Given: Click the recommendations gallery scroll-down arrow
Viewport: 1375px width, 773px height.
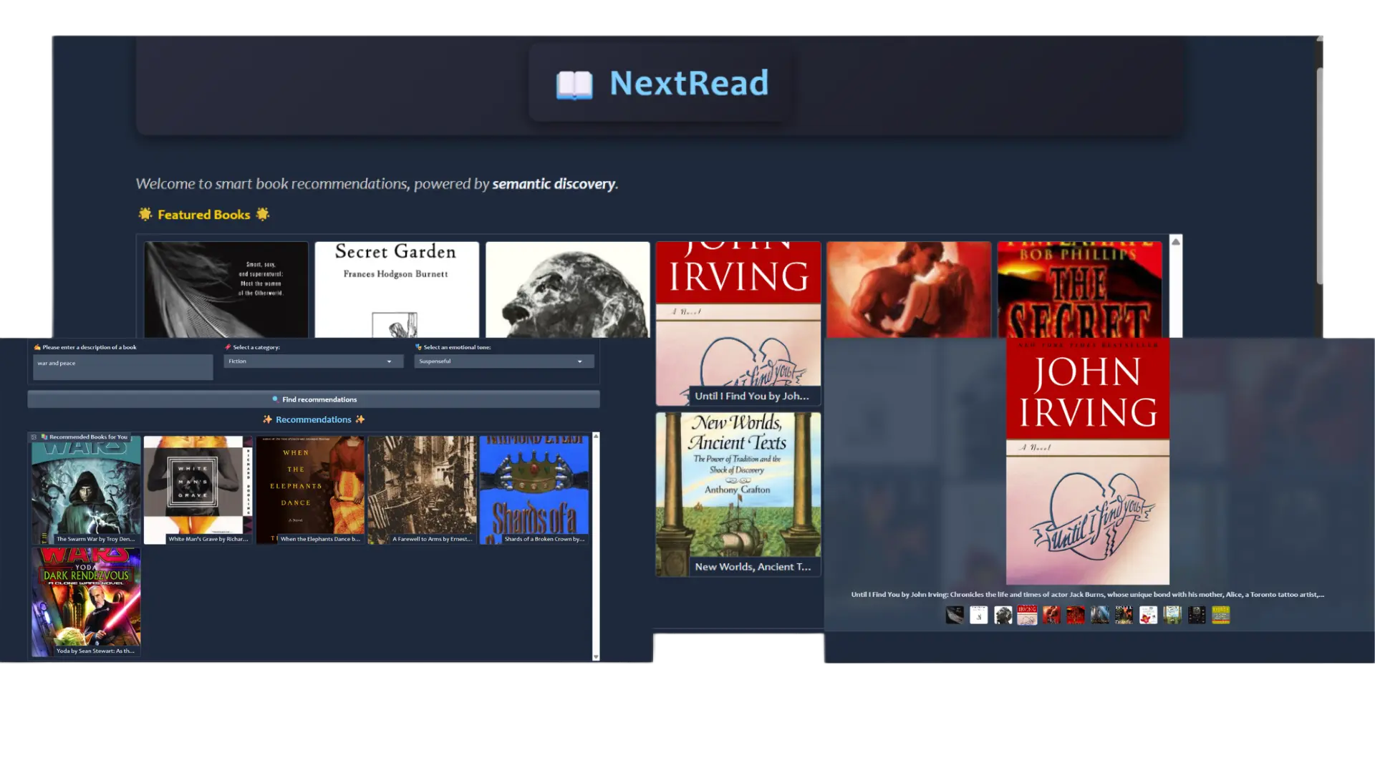Looking at the screenshot, I should (596, 656).
